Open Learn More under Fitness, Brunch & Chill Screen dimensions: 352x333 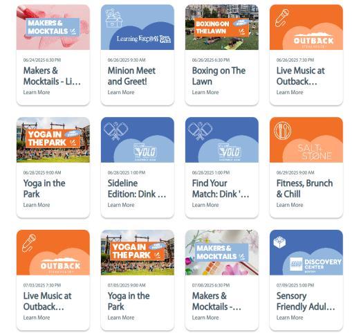click(x=290, y=205)
